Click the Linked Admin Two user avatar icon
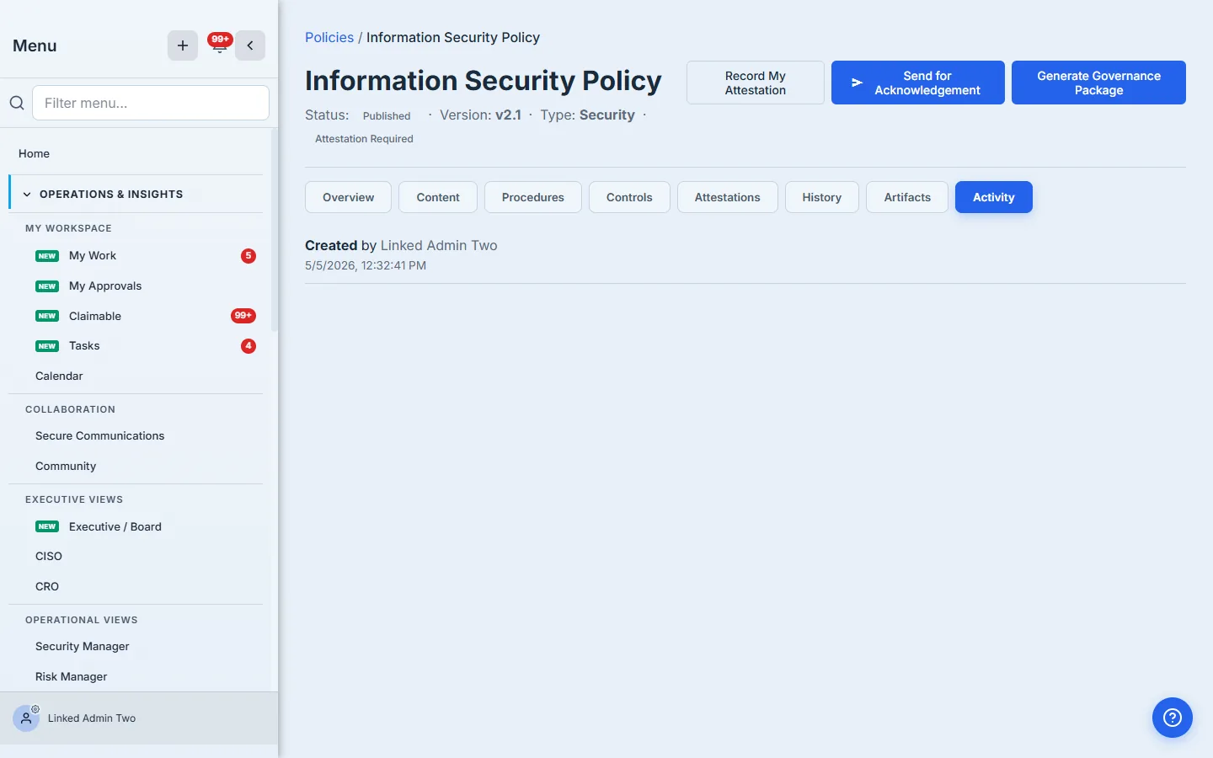Viewport: 1213px width, 758px height. 26,718
